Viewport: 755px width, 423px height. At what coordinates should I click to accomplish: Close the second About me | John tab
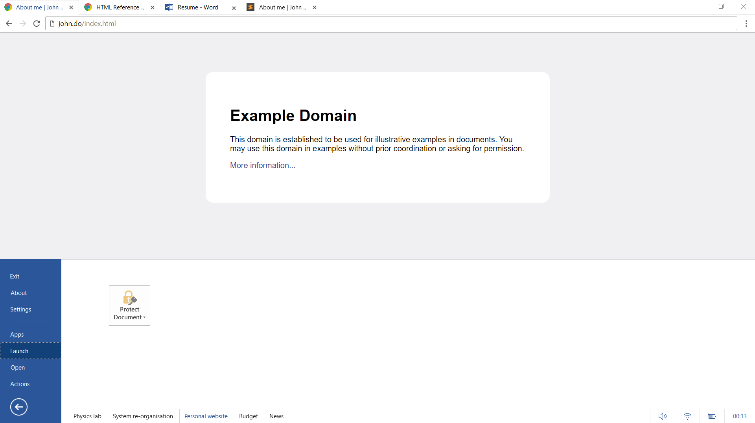[x=315, y=7]
